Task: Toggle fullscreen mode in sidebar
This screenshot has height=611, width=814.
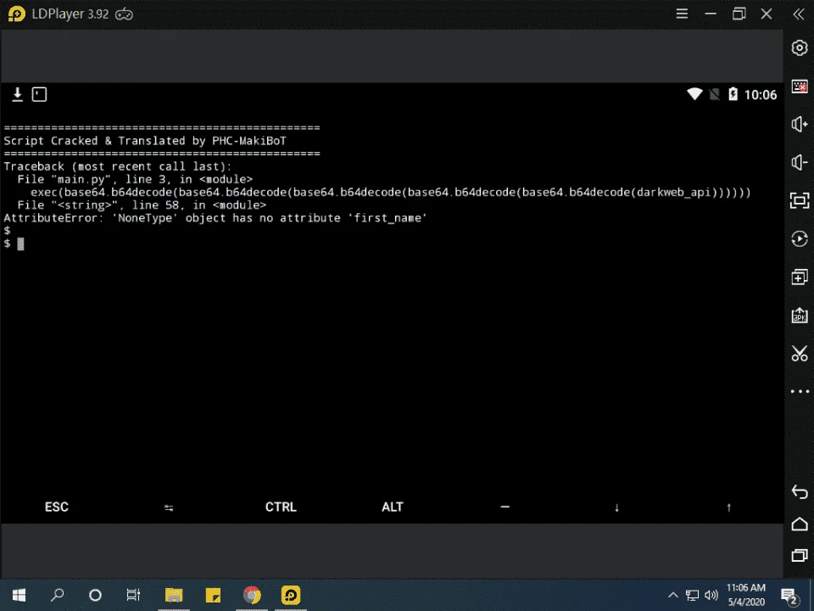Action: click(x=800, y=200)
